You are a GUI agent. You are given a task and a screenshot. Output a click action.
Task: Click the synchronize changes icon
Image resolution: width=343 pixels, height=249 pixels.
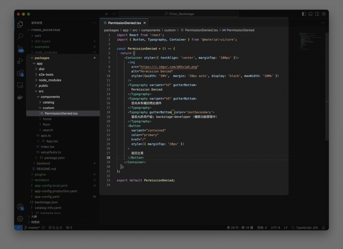(x=43, y=228)
